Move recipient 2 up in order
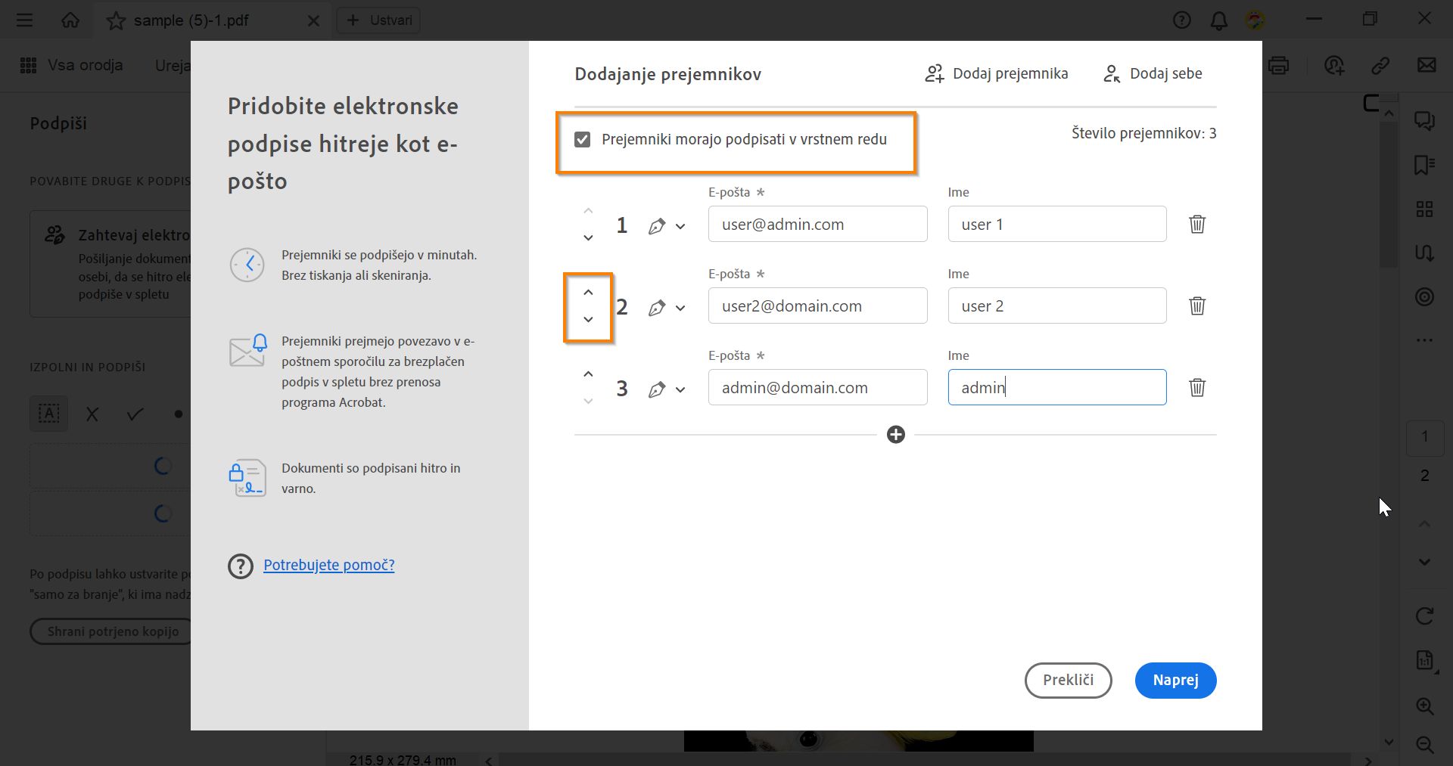The image size is (1453, 766). [588, 292]
